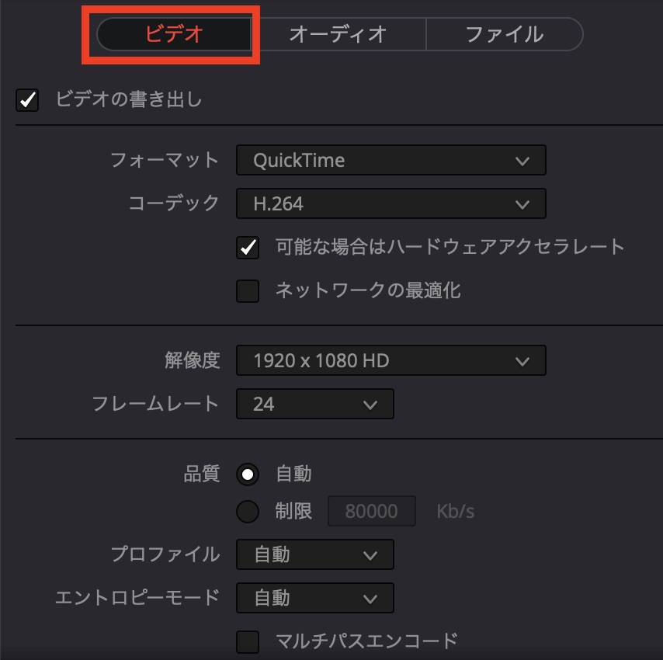Image resolution: width=663 pixels, height=660 pixels.
Task: Click the Kb/s unit text
Action: click(x=455, y=512)
